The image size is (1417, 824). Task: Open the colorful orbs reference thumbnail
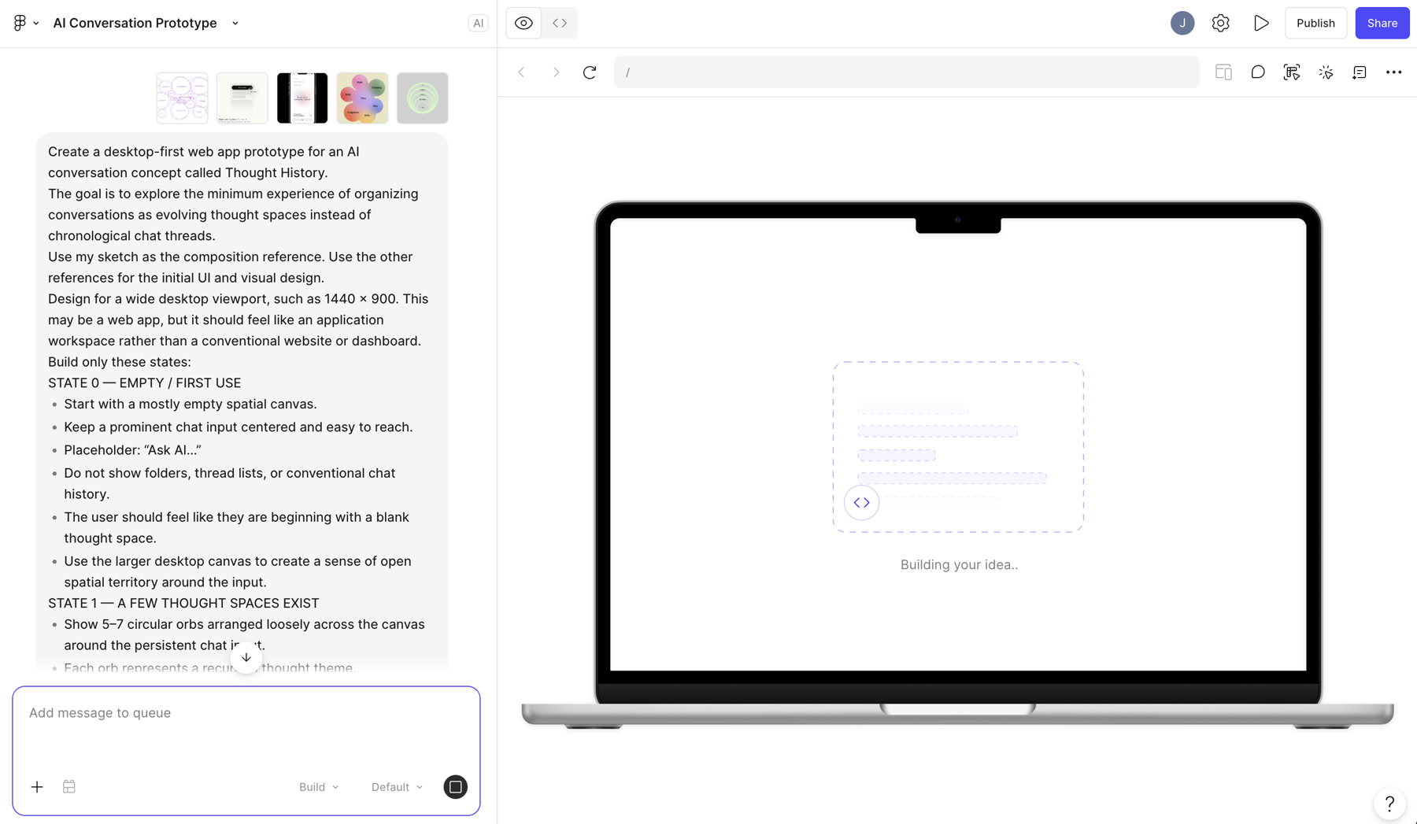362,98
